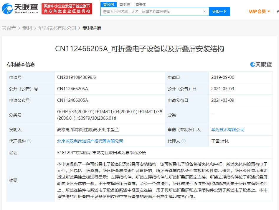The image size is (279, 210).
Task: Click the red enterprise credit badge
Action: pos(67,9)
